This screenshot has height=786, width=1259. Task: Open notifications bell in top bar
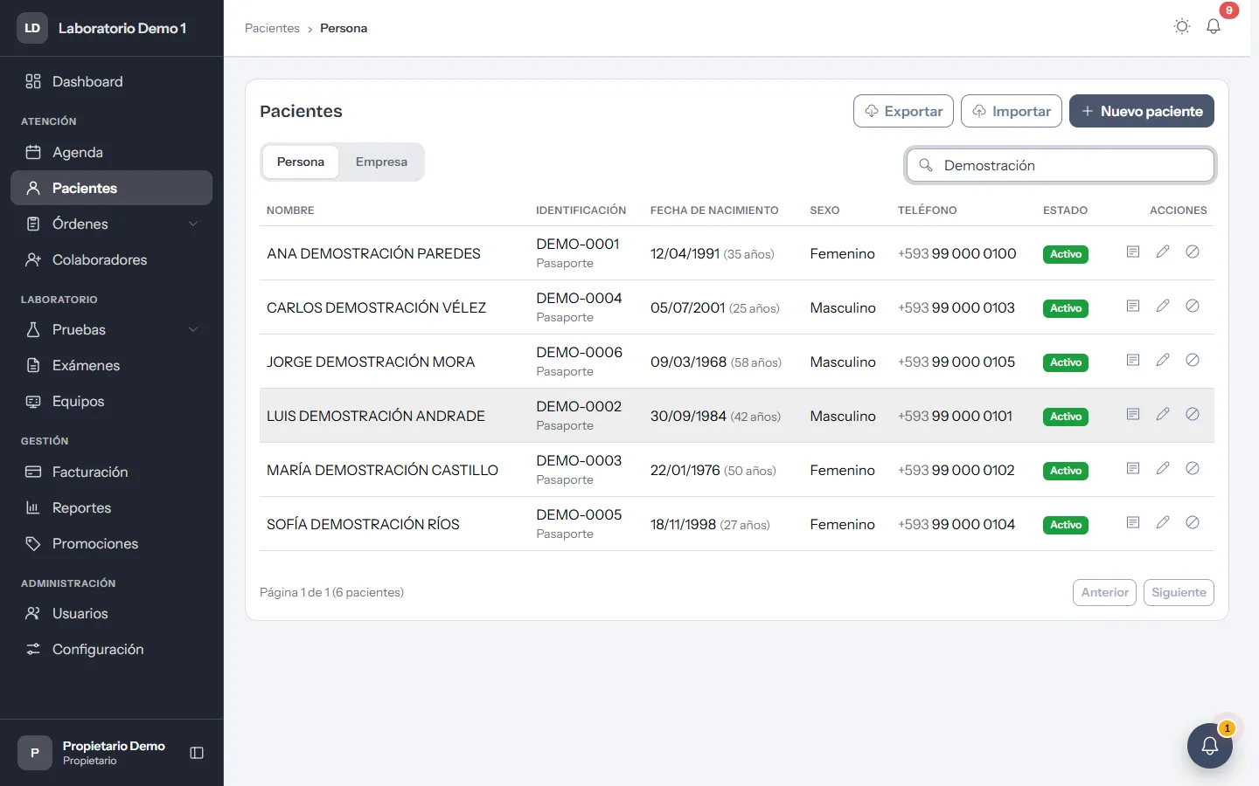click(1214, 26)
